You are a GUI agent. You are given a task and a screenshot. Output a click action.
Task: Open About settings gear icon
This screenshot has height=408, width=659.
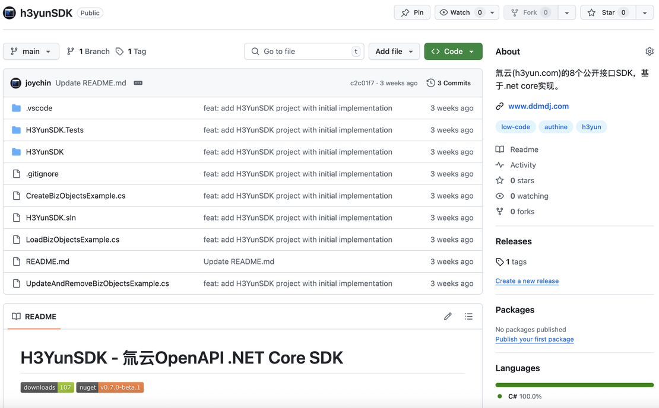coord(649,52)
